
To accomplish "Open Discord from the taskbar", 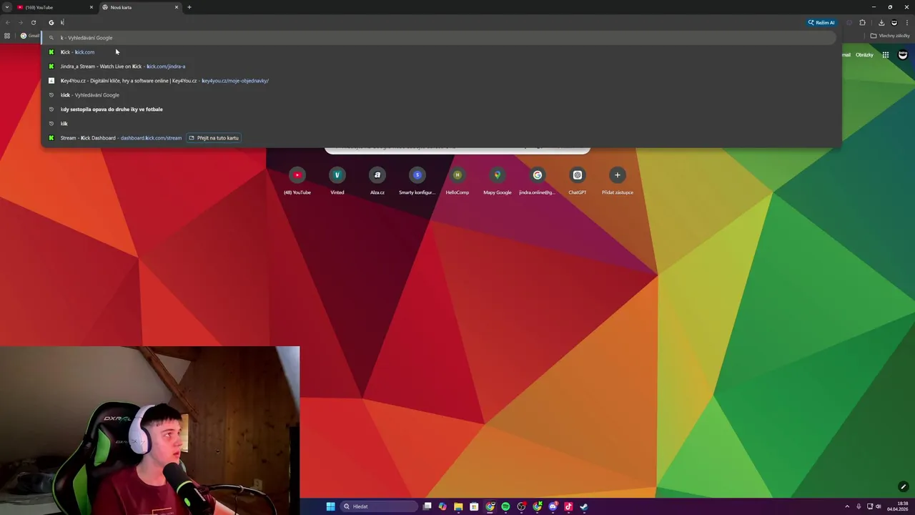I will tap(553, 506).
